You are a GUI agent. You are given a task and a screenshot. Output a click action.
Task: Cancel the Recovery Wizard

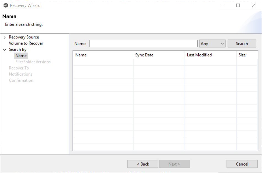242,164
